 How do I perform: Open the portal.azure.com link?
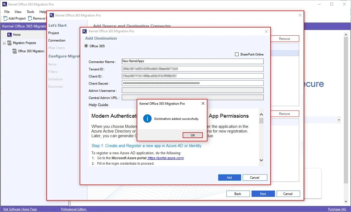coord(166,158)
